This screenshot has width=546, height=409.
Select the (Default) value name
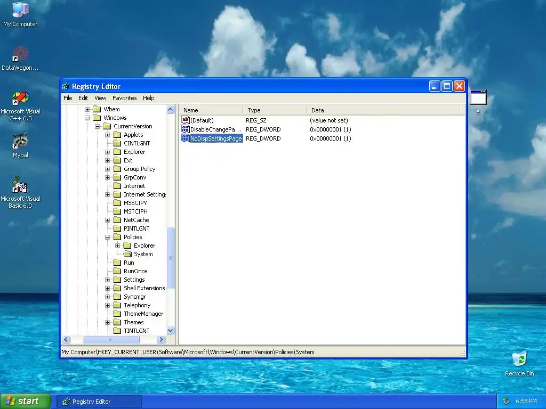[x=202, y=120]
